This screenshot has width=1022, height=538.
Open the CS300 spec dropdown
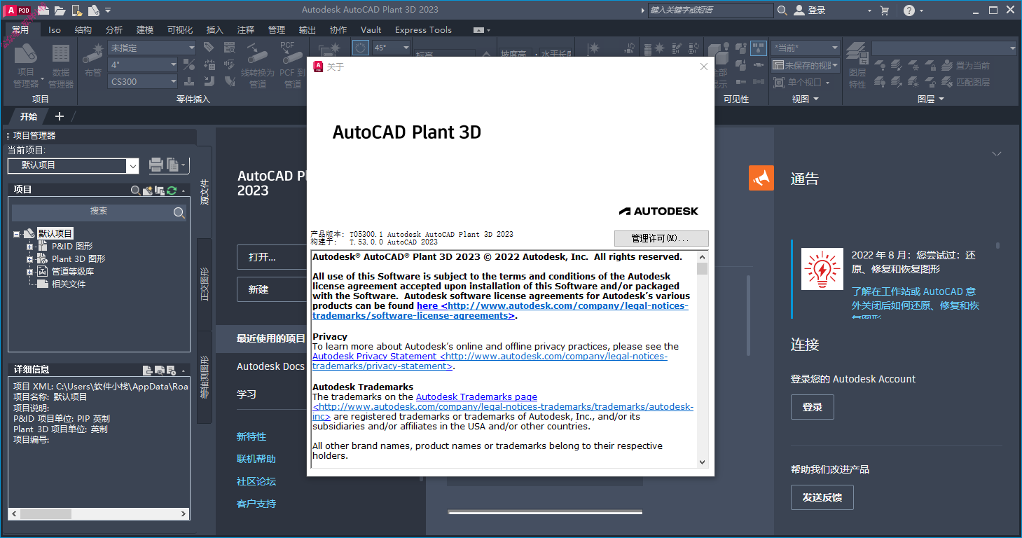(173, 81)
